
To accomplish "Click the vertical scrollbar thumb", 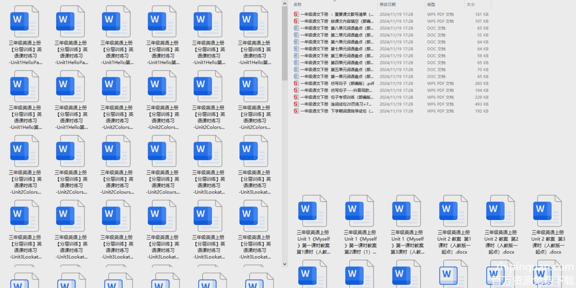I will pyautogui.click(x=285, y=43).
